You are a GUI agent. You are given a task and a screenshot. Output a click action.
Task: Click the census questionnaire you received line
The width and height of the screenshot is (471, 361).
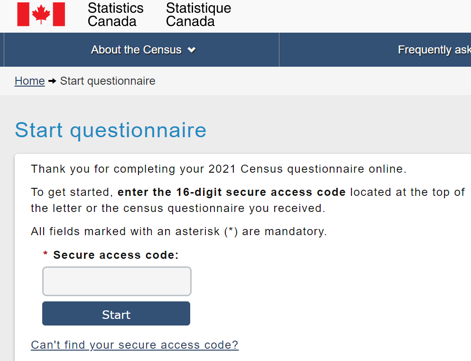(178, 208)
